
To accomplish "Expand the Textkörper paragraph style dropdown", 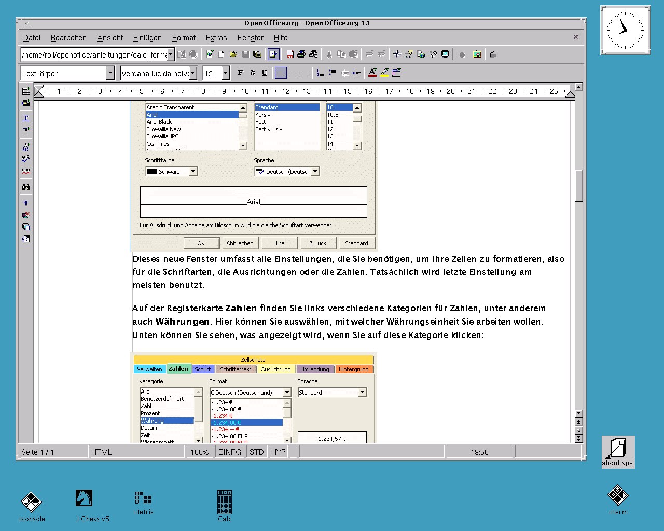I will pyautogui.click(x=110, y=73).
